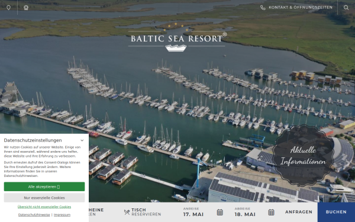Open the Anreise calendar icon
Image resolution: width=355 pixels, height=222 pixels.
point(220,213)
